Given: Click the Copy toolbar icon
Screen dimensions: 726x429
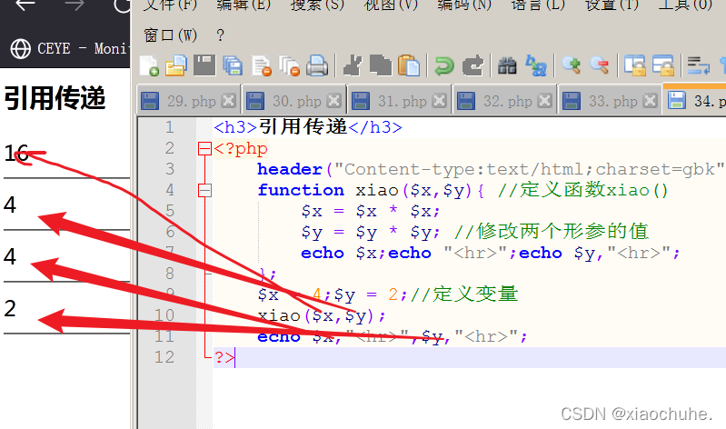Looking at the screenshot, I should [380, 65].
